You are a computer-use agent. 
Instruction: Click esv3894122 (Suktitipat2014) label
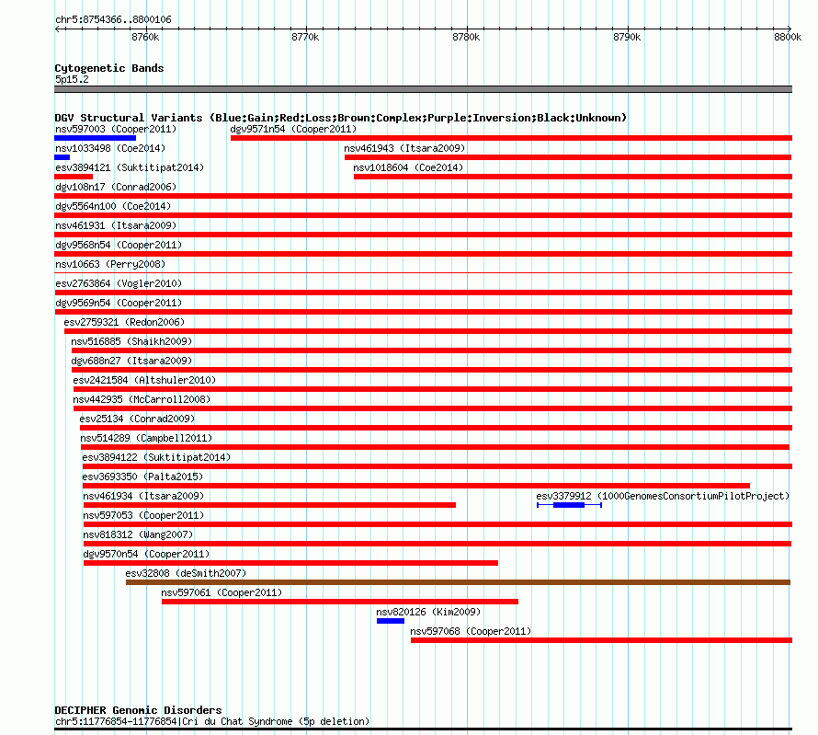click(x=156, y=457)
